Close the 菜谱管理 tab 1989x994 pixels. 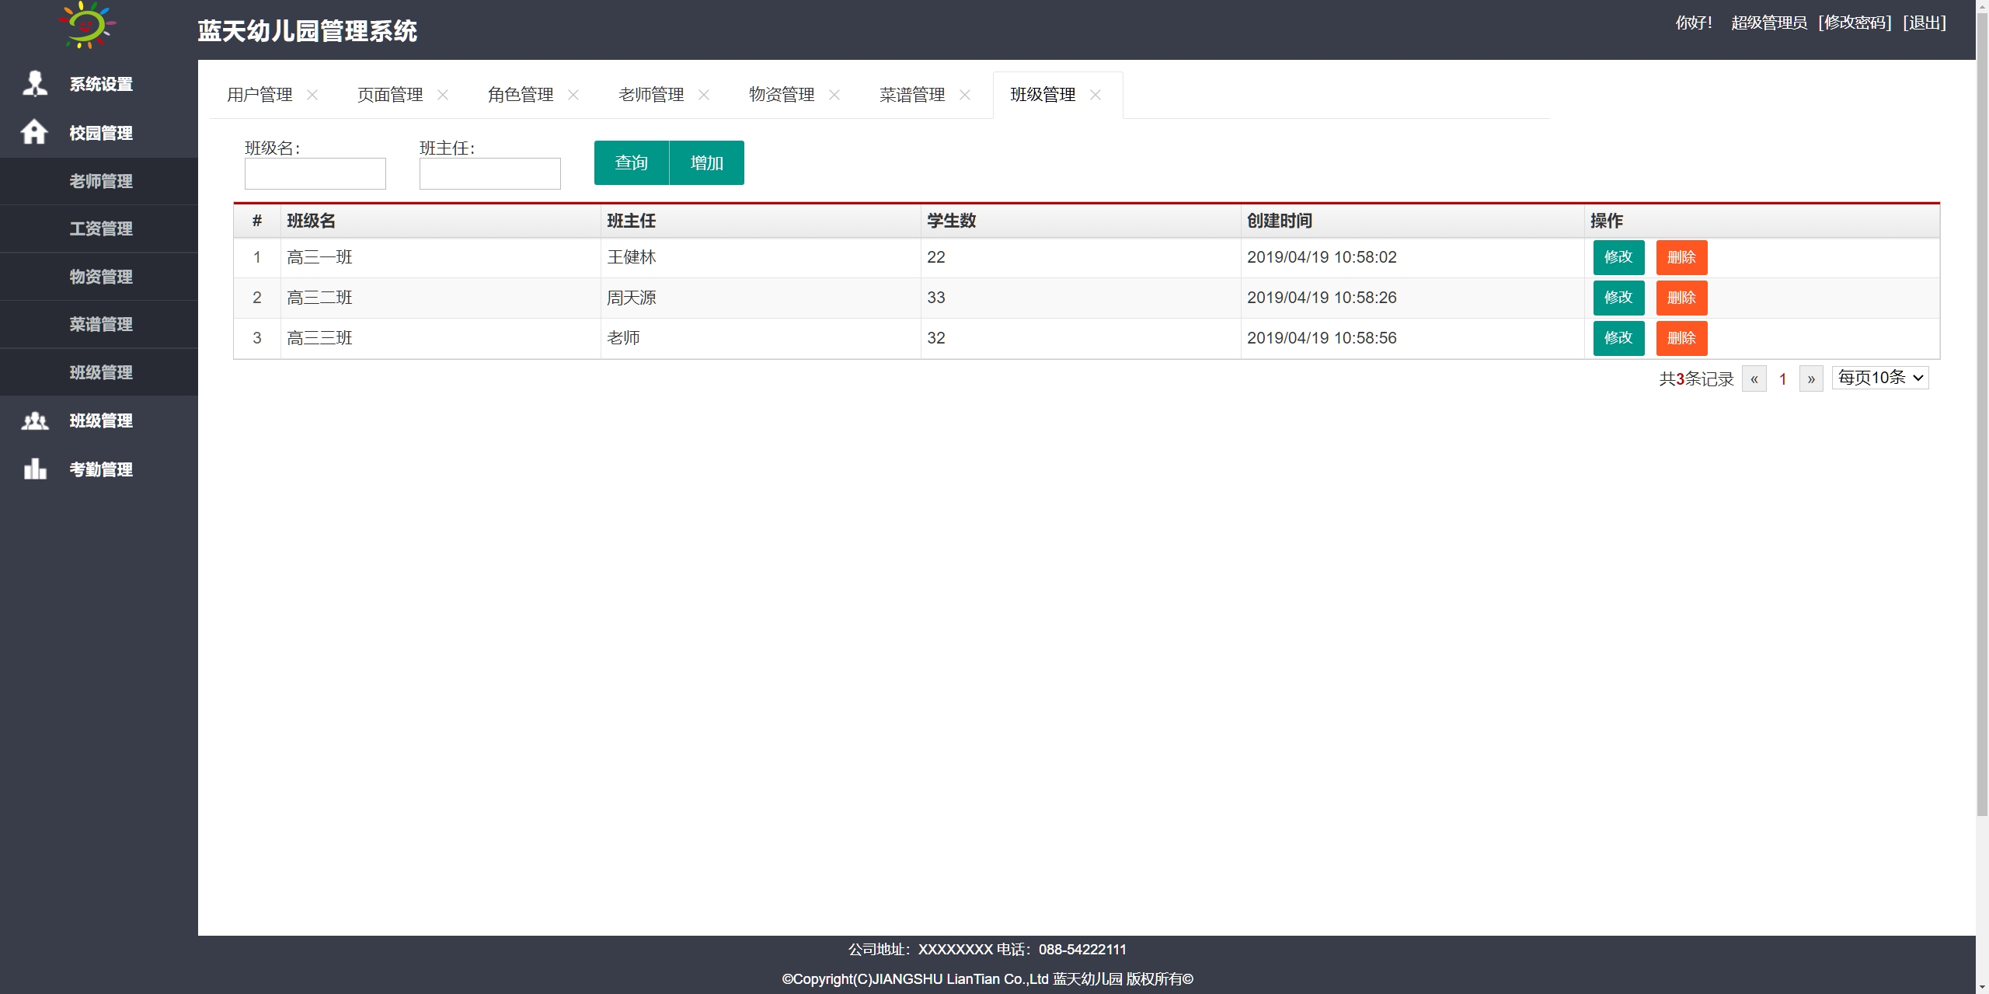pyautogui.click(x=965, y=95)
